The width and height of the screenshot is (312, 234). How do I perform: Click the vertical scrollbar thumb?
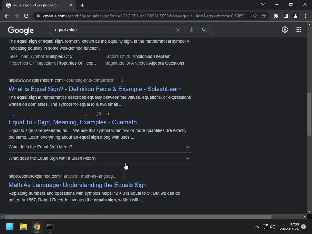tap(309, 114)
